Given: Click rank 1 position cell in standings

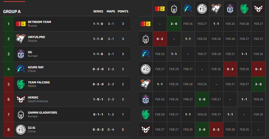Looking at the screenshot, I should (9, 24).
